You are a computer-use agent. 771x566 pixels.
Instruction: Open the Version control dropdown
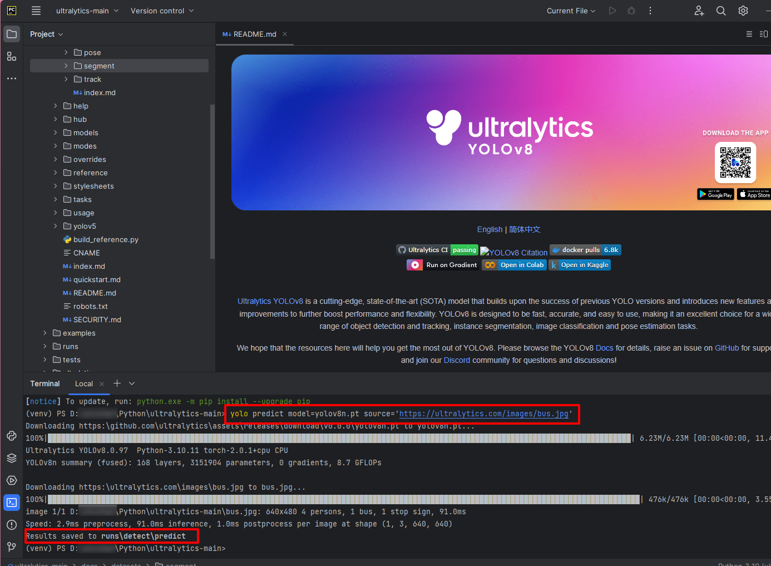(162, 11)
